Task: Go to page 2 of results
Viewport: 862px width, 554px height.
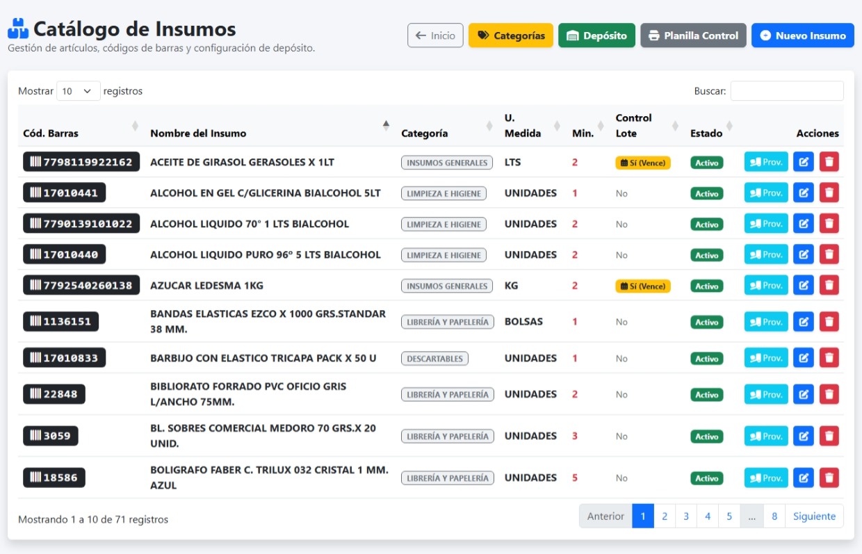Action: 665,516
